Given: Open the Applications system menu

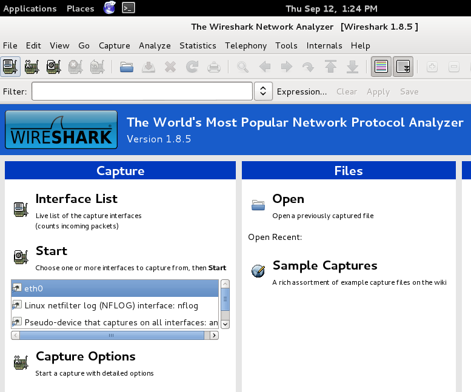Looking at the screenshot, I should 30,8.
